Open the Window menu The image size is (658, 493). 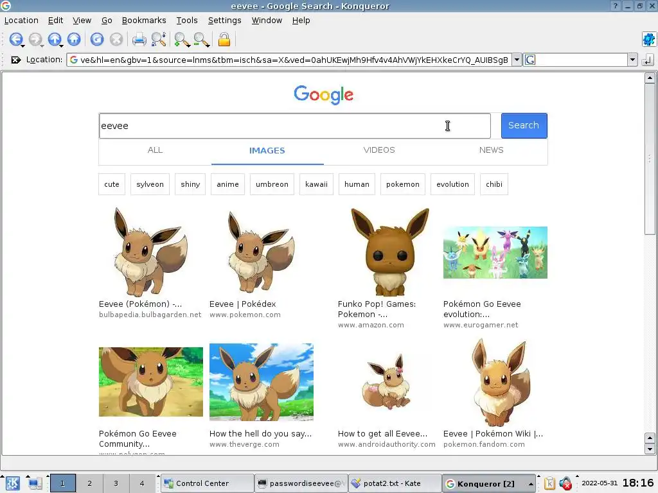pos(267,20)
